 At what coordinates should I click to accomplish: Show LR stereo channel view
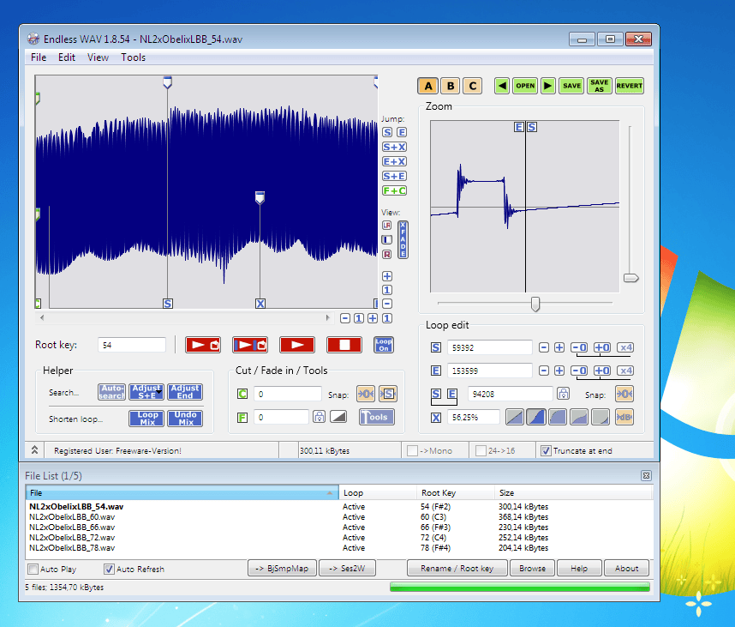coord(386,226)
